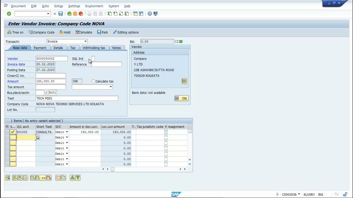Tick the Calculate tax checkbox
Viewport: 353px width, 198px height.
click(x=93, y=81)
